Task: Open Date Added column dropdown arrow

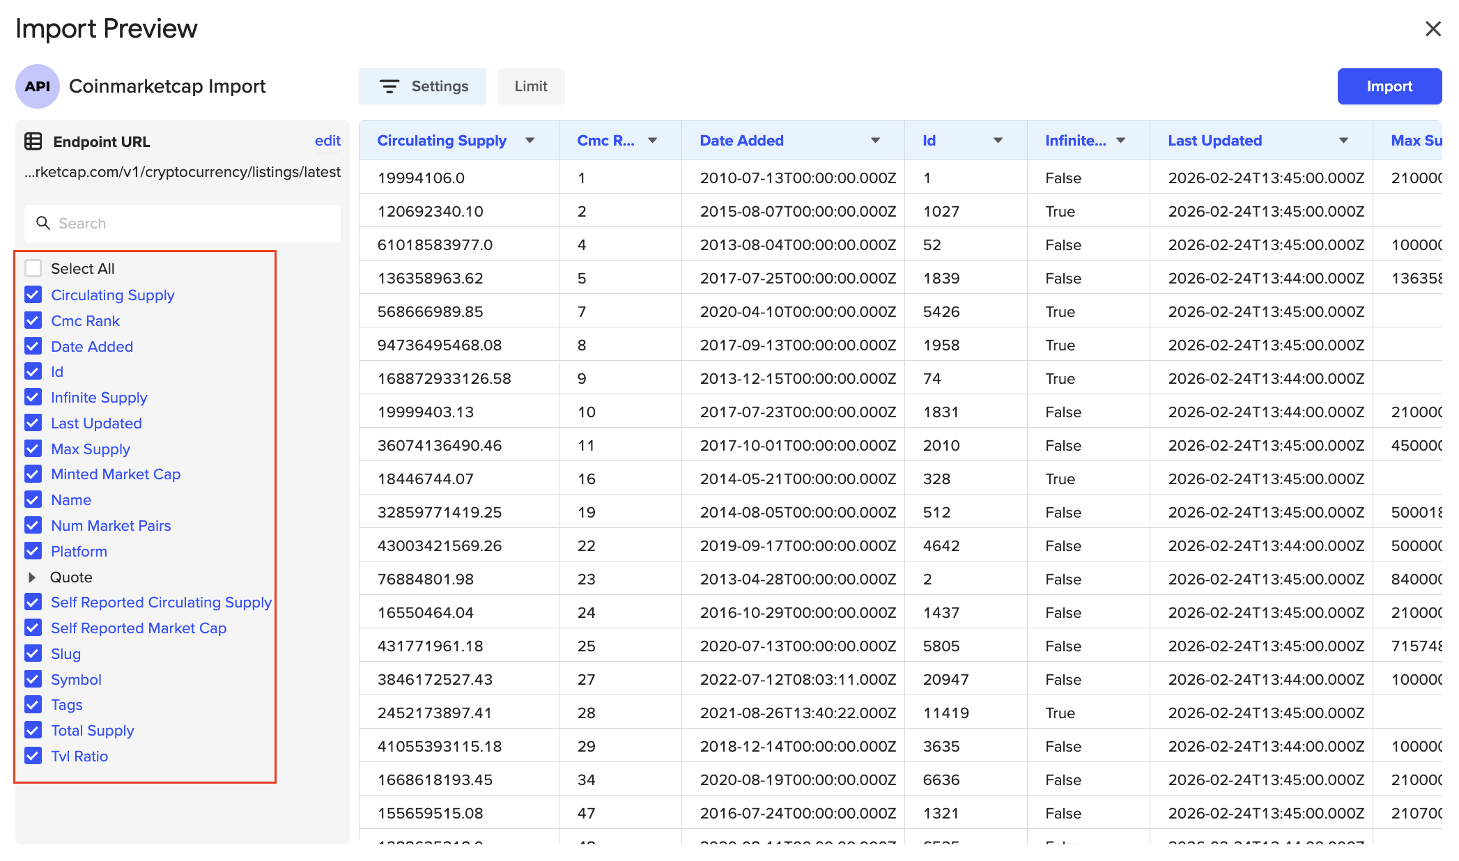Action: [875, 141]
